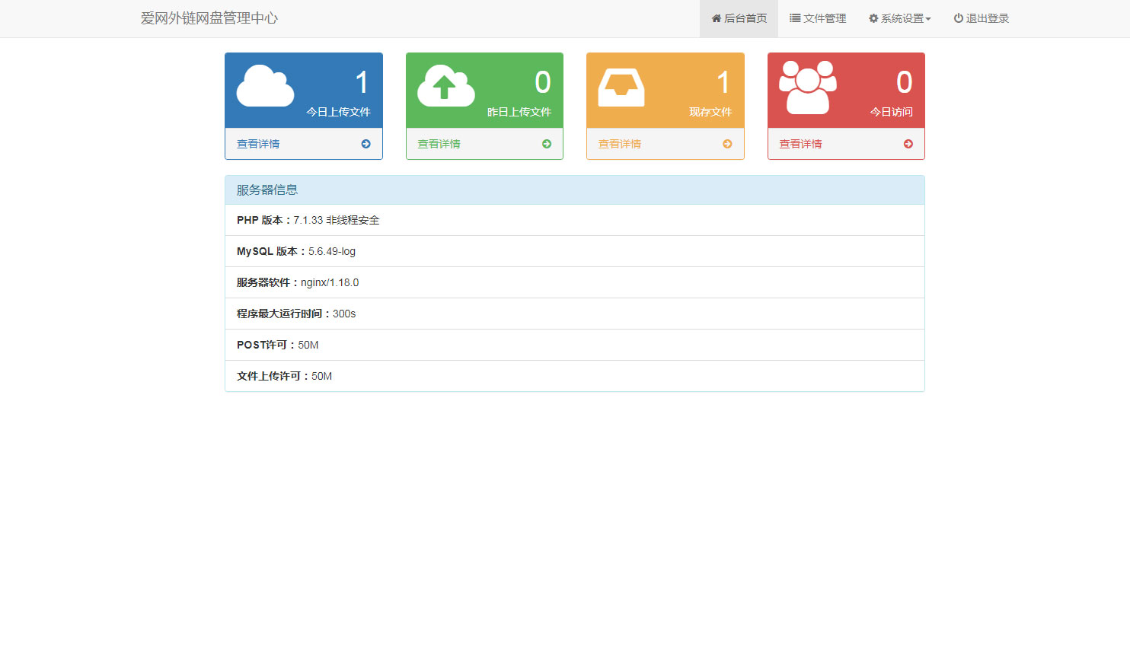
Task: Open 查看详情 link under 现存文件
Action: [x=619, y=144]
